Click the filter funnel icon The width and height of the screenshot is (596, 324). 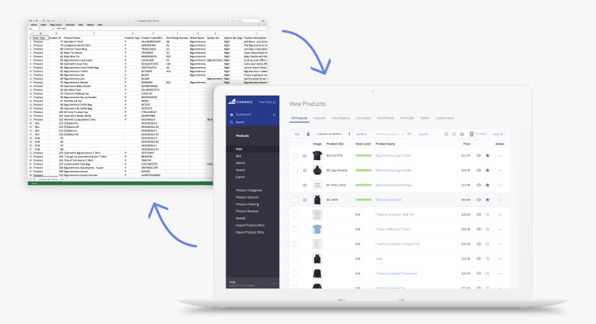(409, 134)
